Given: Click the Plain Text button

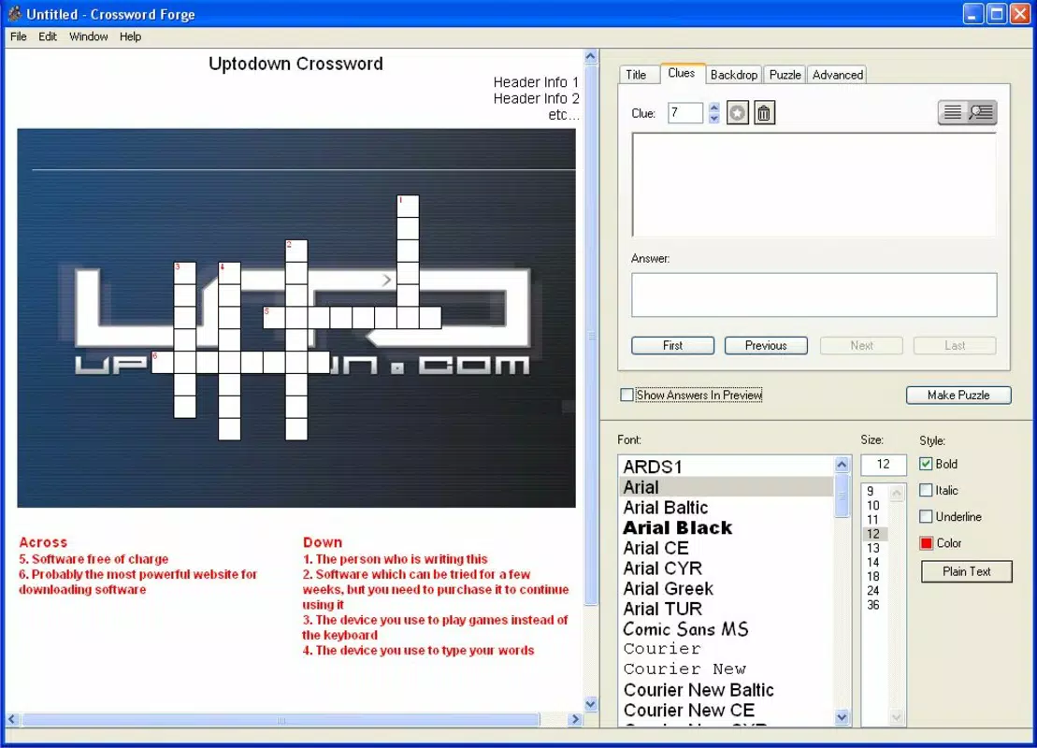Looking at the screenshot, I should pyautogui.click(x=966, y=571).
